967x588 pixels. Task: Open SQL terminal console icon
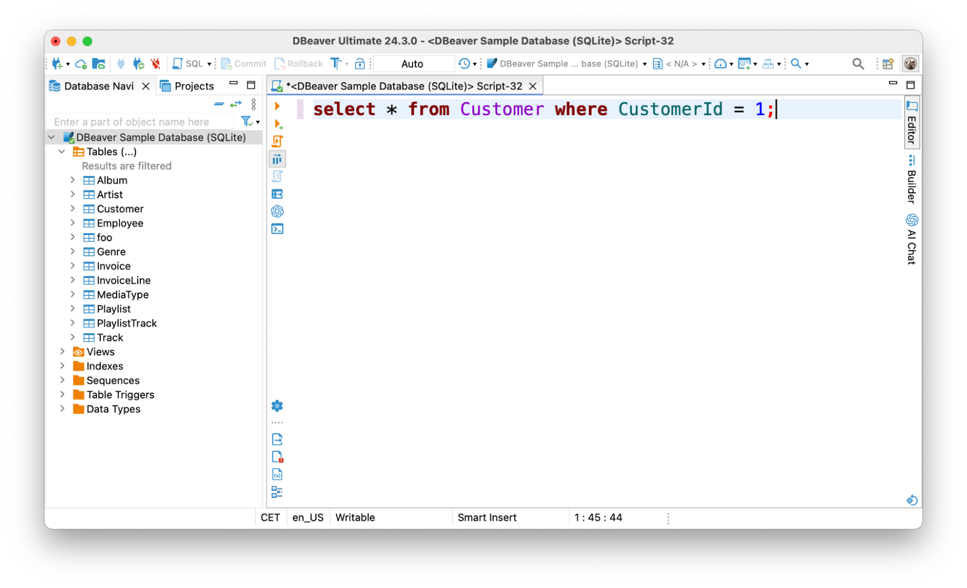[277, 229]
